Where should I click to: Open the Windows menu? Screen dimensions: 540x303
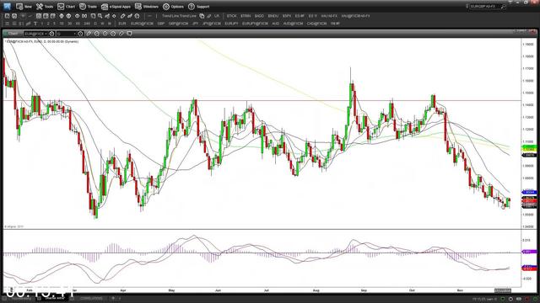tap(147, 7)
